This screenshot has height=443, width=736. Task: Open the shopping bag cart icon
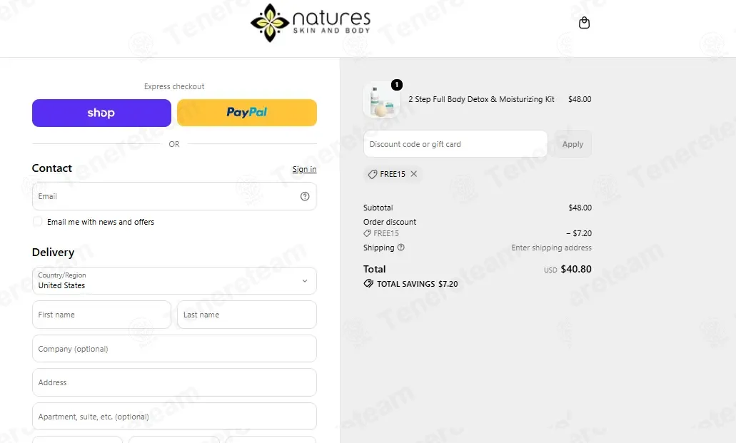click(x=584, y=23)
